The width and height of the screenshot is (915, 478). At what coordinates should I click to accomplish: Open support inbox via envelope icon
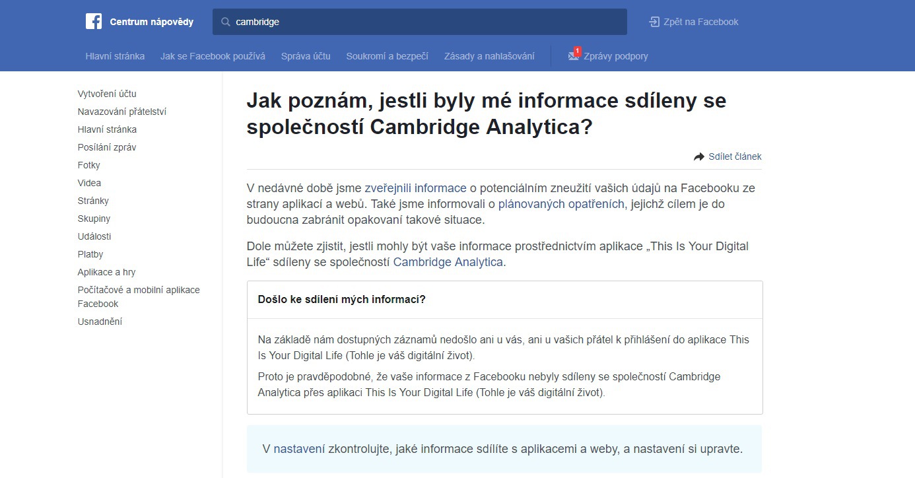573,57
